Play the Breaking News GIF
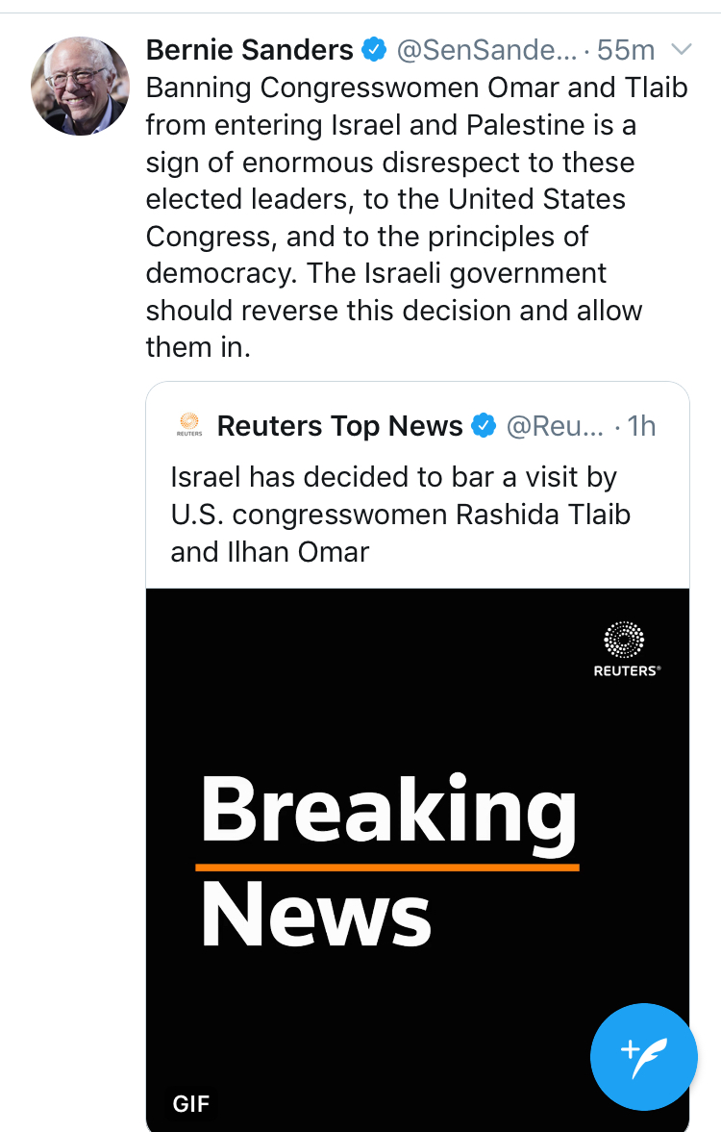Viewport: 721px width, 1132px height. (x=417, y=859)
